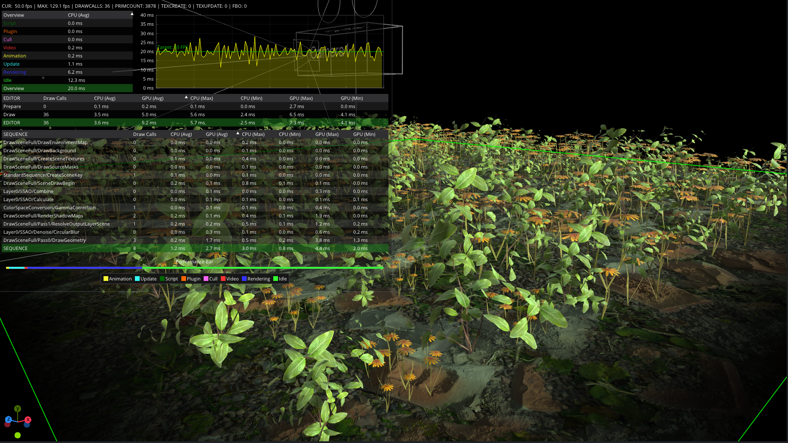This screenshot has width=788, height=443.
Task: Toggle sort arrow beside SEQUENCE GPU (Avg) column
Action: [238, 134]
